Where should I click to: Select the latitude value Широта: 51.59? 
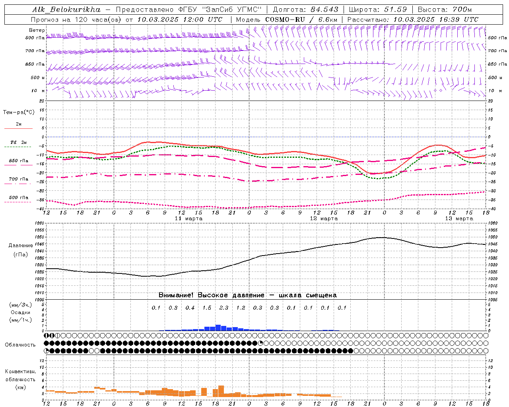[378, 10]
